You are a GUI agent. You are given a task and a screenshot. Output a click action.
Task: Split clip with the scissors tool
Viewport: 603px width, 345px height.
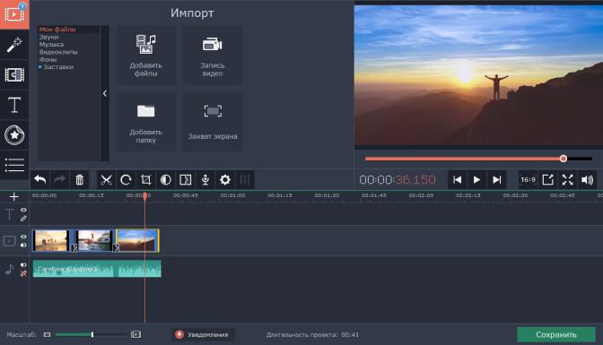[x=106, y=179]
